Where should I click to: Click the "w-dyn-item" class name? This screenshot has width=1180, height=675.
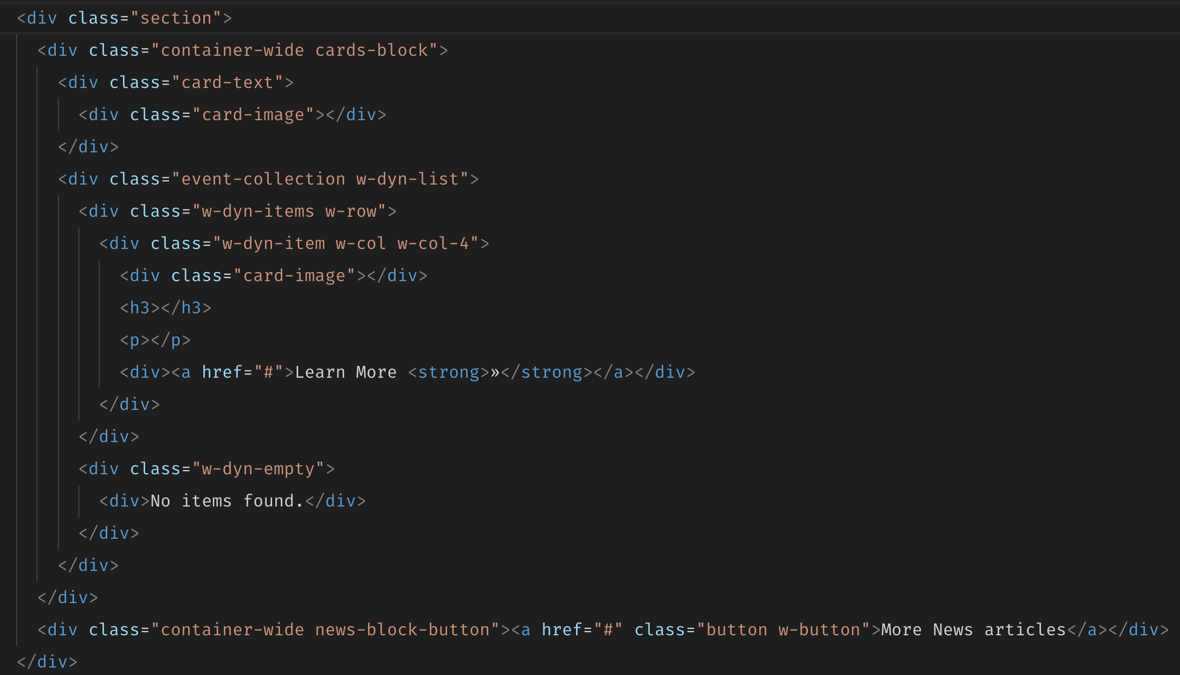(x=274, y=244)
